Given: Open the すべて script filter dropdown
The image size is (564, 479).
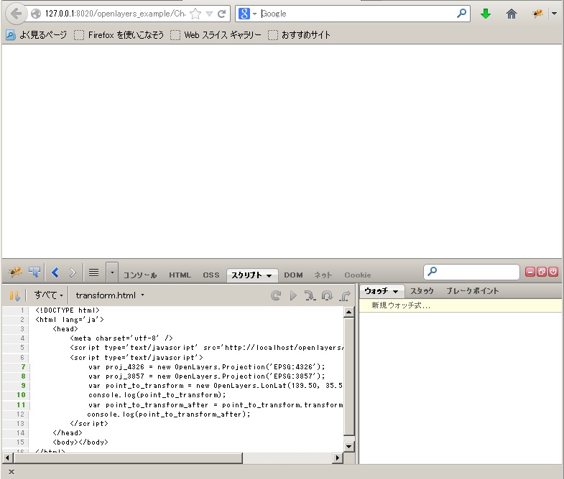Looking at the screenshot, I should pyautogui.click(x=49, y=295).
